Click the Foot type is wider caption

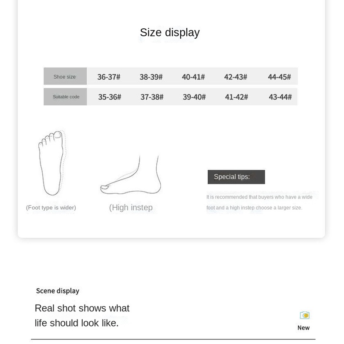click(51, 208)
